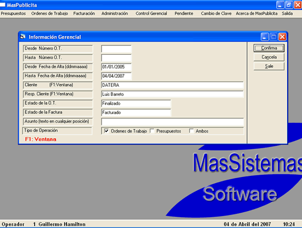This screenshot has height=228, width=302.
Task: Click the Desde Fecha field showing 01/01/2005
Action: point(116,67)
